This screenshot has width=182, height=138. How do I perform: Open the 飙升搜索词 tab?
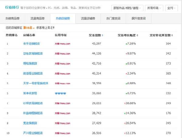[139, 19]
